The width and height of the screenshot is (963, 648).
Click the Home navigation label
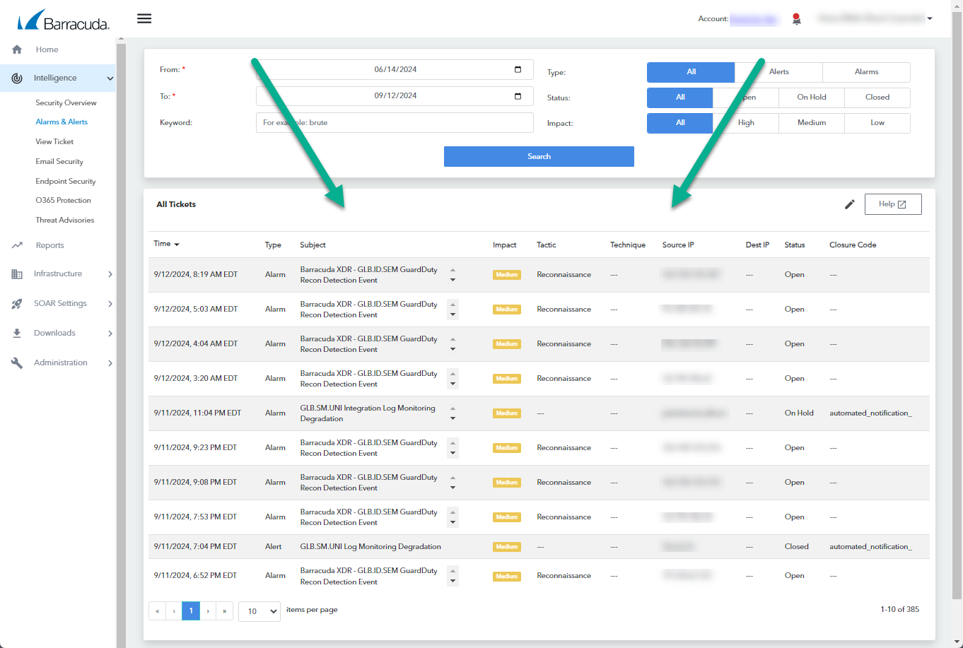click(47, 49)
